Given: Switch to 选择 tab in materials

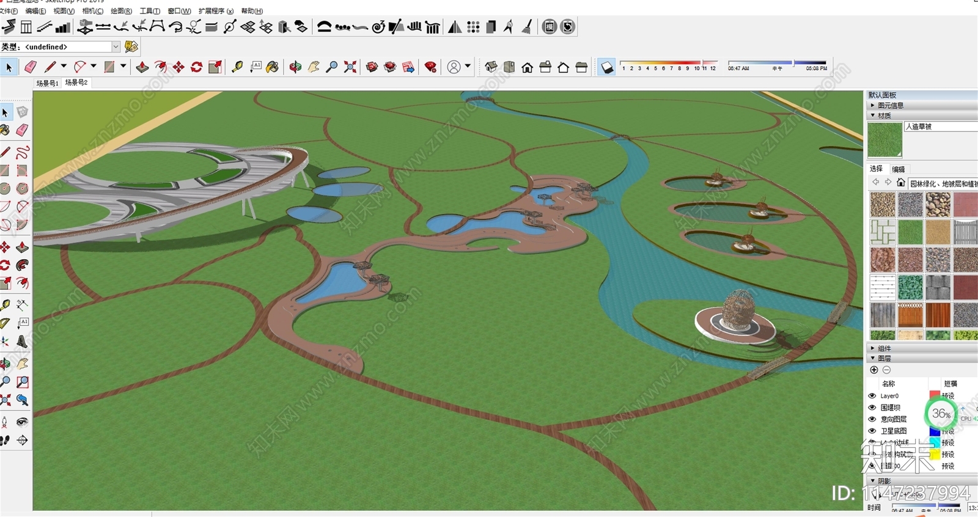Looking at the screenshot, I should tap(877, 169).
